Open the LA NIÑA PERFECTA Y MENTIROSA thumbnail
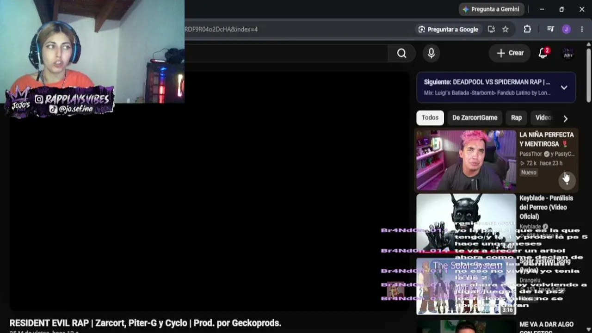 pos(466,160)
